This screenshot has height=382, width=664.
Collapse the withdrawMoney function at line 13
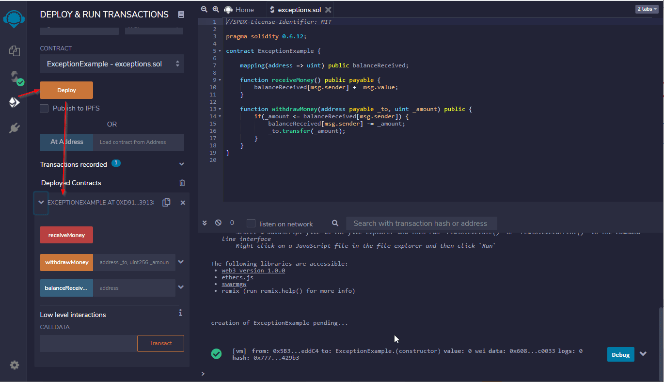[220, 109]
